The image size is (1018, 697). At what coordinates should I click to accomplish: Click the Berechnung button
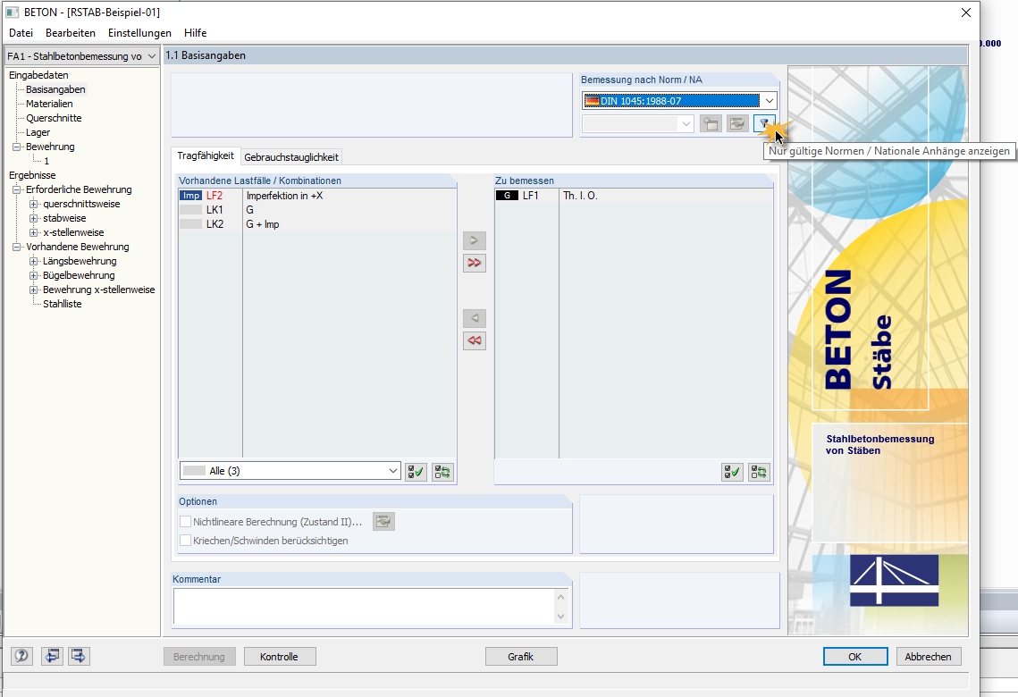point(199,657)
